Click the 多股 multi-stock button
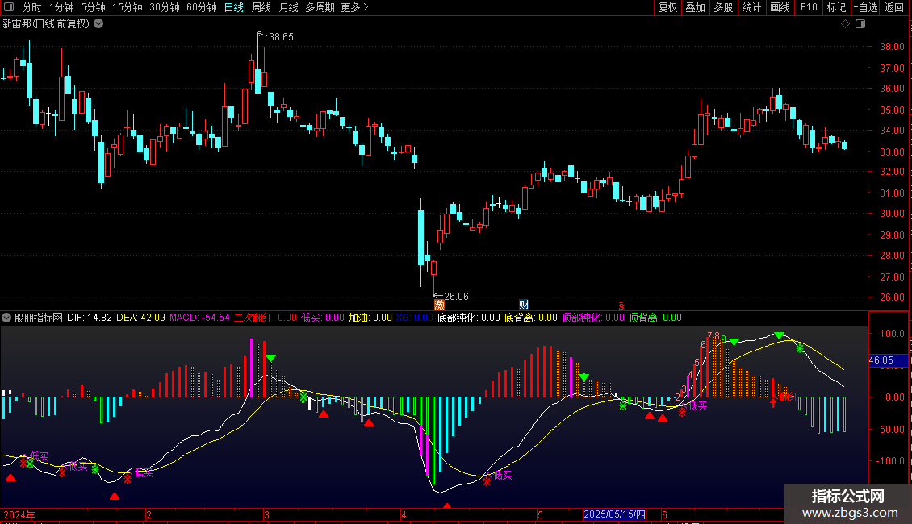 723,7
